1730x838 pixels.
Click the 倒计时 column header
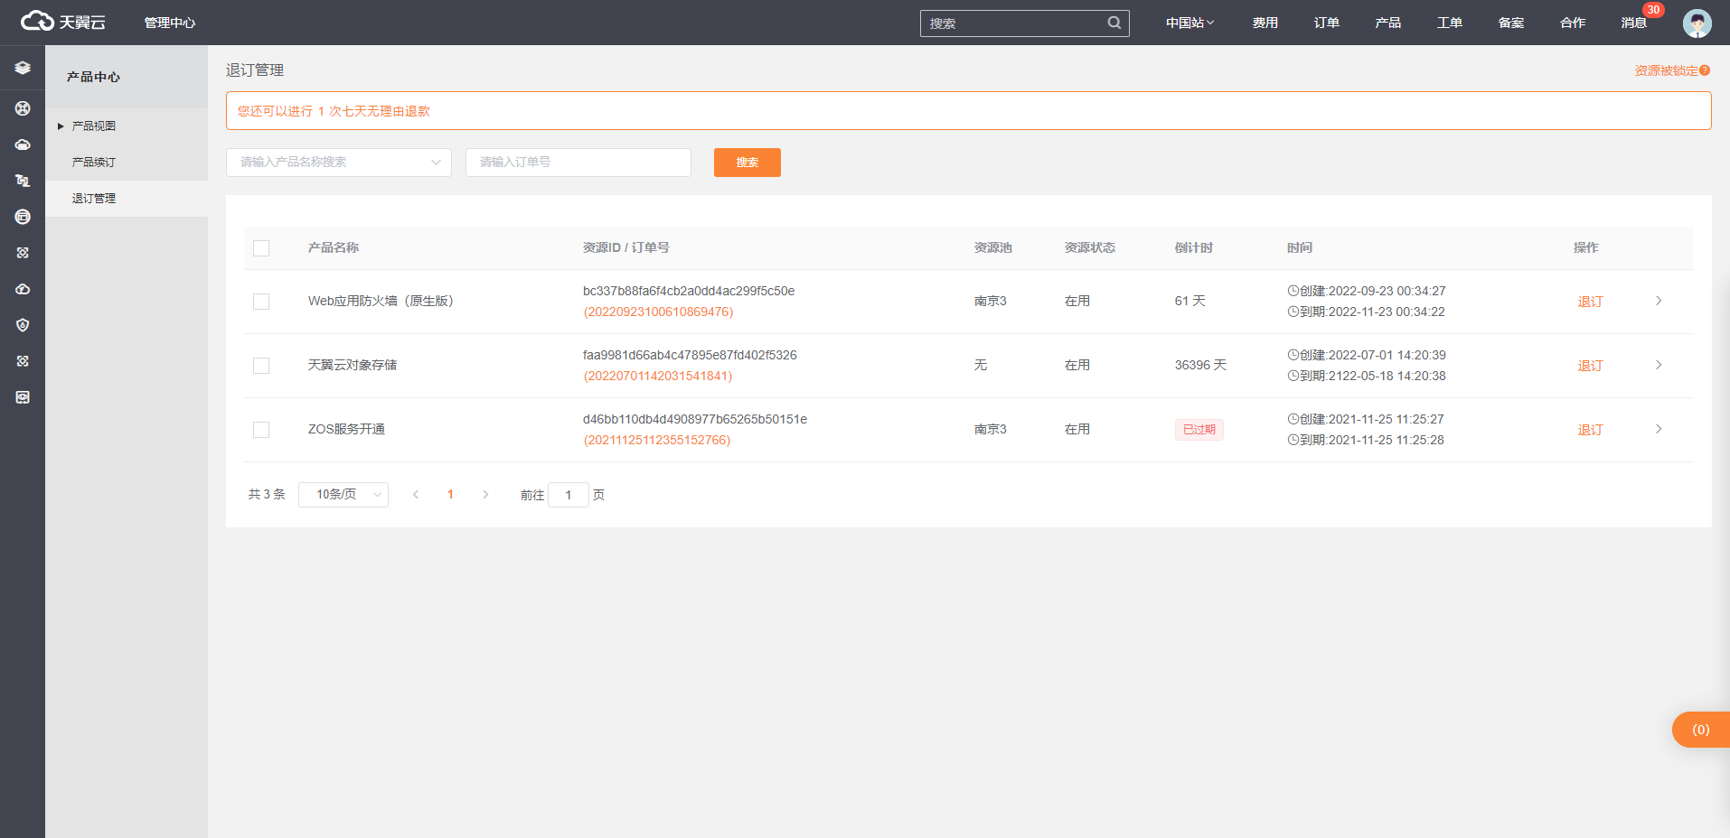(1193, 247)
